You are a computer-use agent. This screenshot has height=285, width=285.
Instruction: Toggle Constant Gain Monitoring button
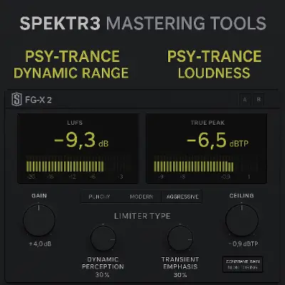(x=242, y=264)
